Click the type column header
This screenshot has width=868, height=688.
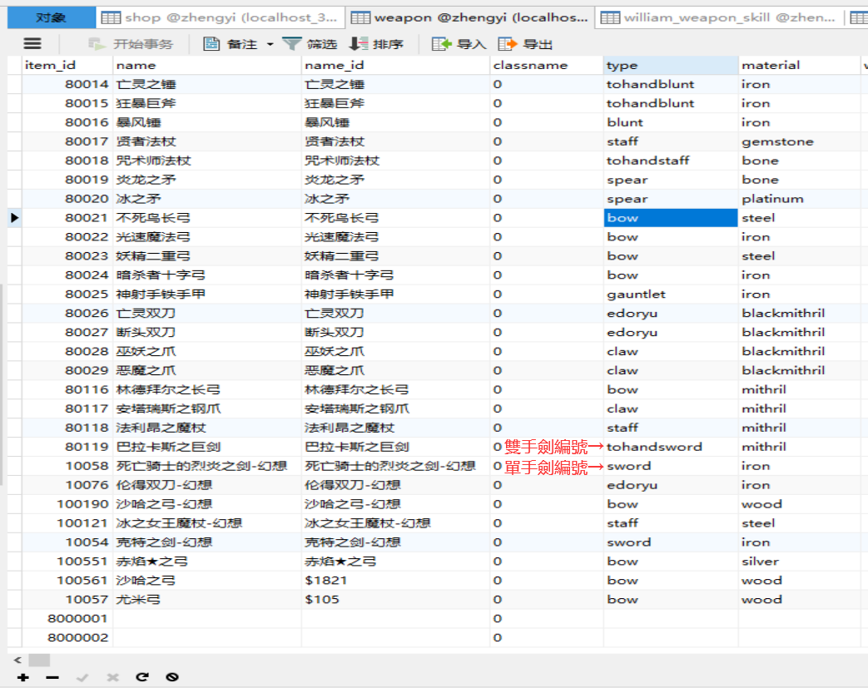click(671, 66)
